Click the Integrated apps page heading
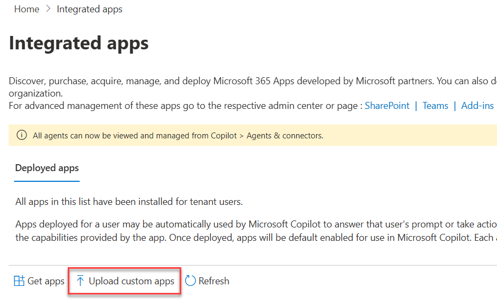The height and width of the screenshot is (302, 497). [x=79, y=43]
